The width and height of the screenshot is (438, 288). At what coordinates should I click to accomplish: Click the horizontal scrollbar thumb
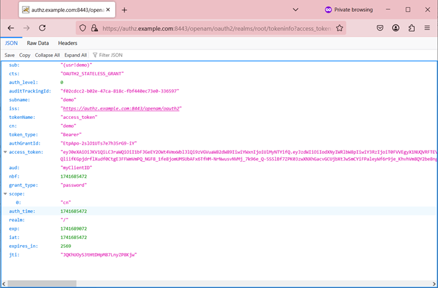pos(42,284)
